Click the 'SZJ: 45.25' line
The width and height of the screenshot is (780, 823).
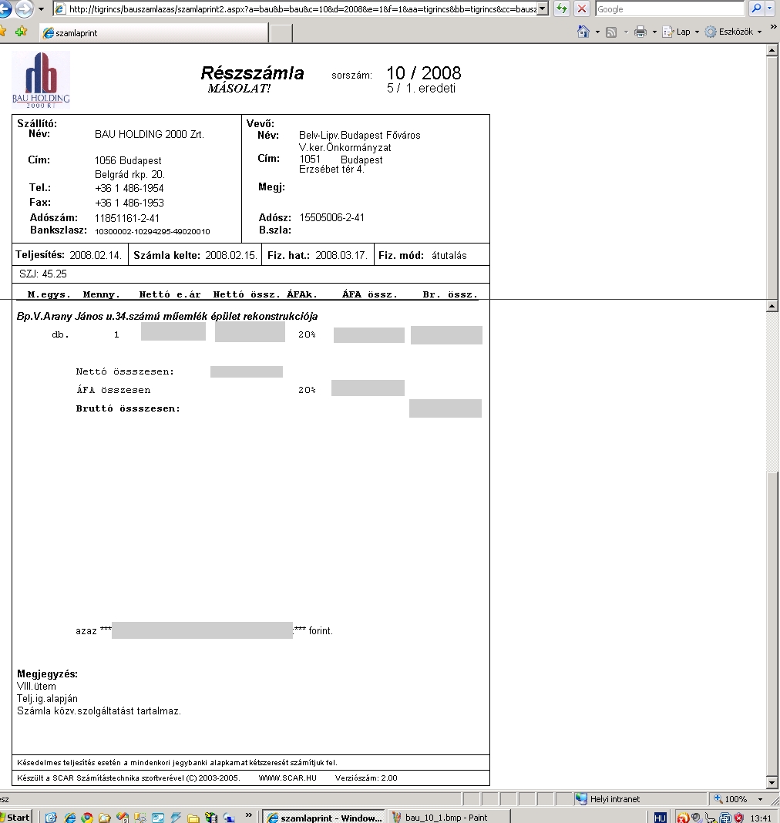tap(43, 274)
